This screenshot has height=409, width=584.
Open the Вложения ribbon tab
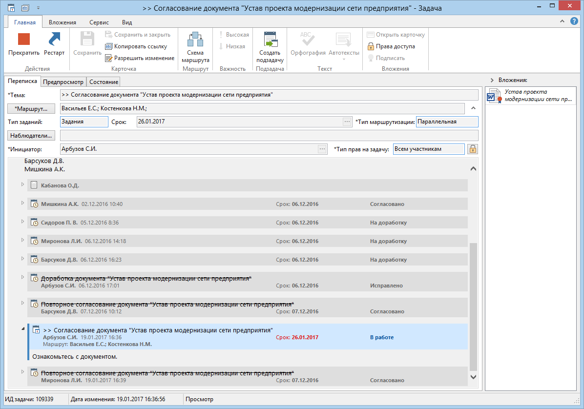63,22
